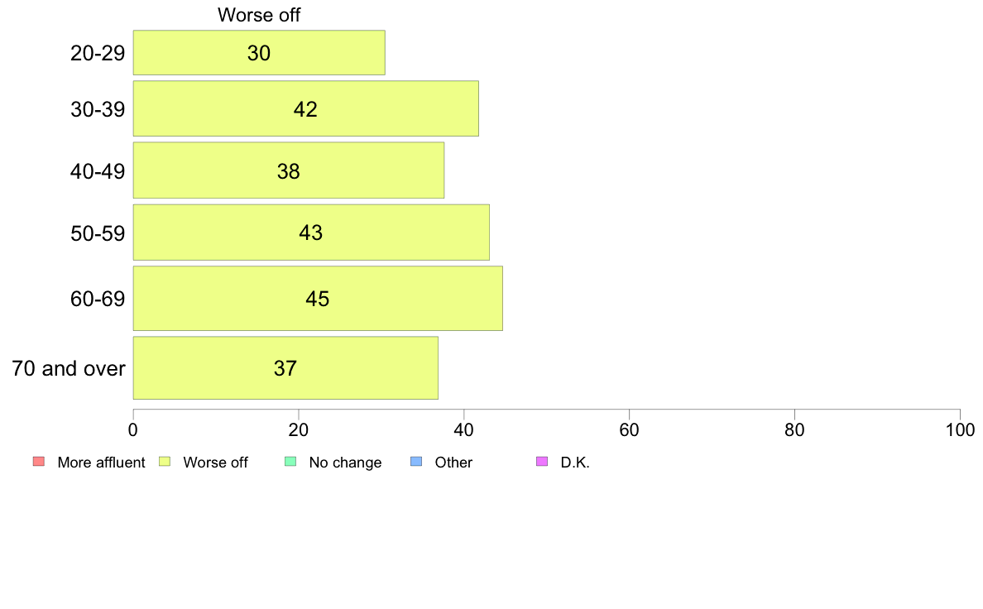Click the blue Other legend swatch

[x=416, y=462]
